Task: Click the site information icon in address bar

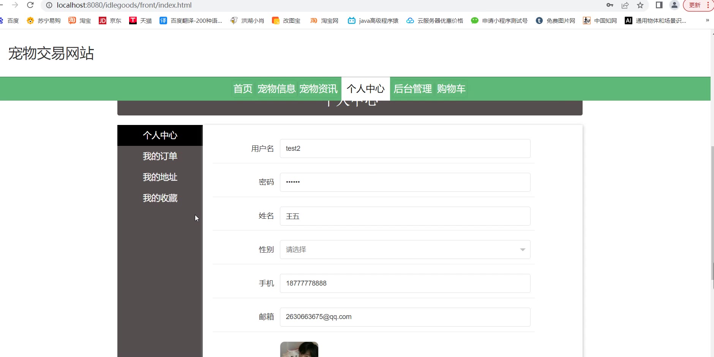Action: point(49,5)
